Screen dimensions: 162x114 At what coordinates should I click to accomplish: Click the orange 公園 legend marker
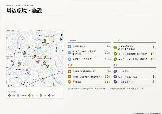(x=41, y=96)
